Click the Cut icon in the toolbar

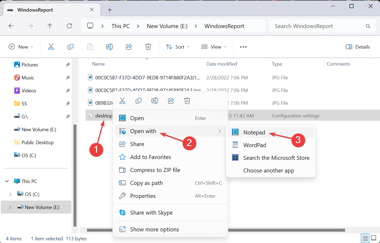(51, 47)
